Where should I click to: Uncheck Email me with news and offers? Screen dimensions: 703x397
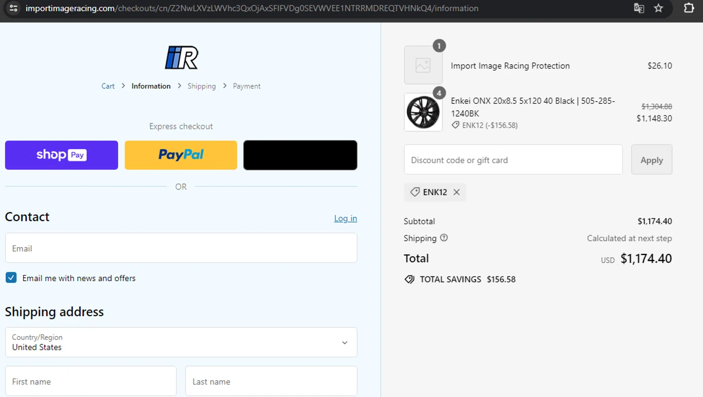pos(11,277)
